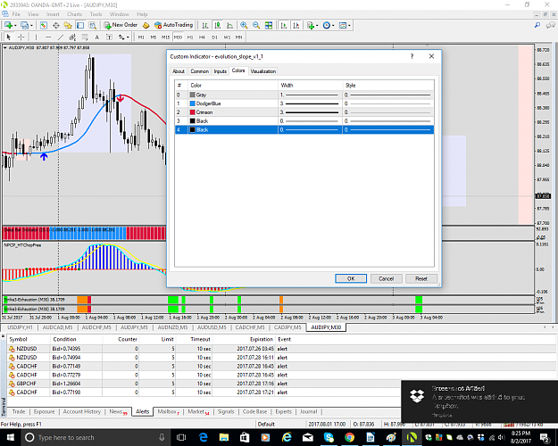Screen dimensions: 558x446
Task: Click the Windows search box
Action: pyautogui.click(x=96, y=437)
